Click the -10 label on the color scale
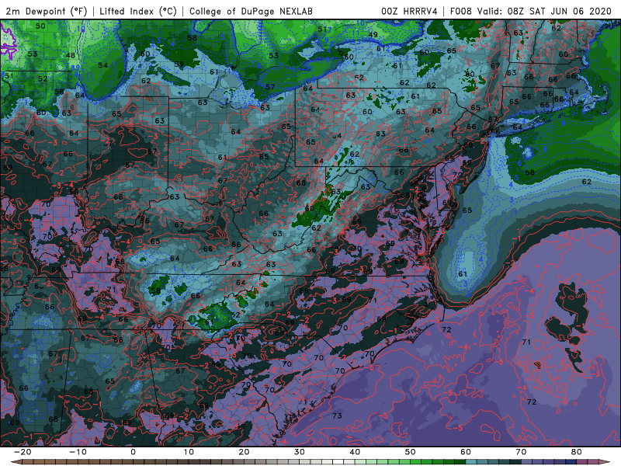 click(78, 452)
